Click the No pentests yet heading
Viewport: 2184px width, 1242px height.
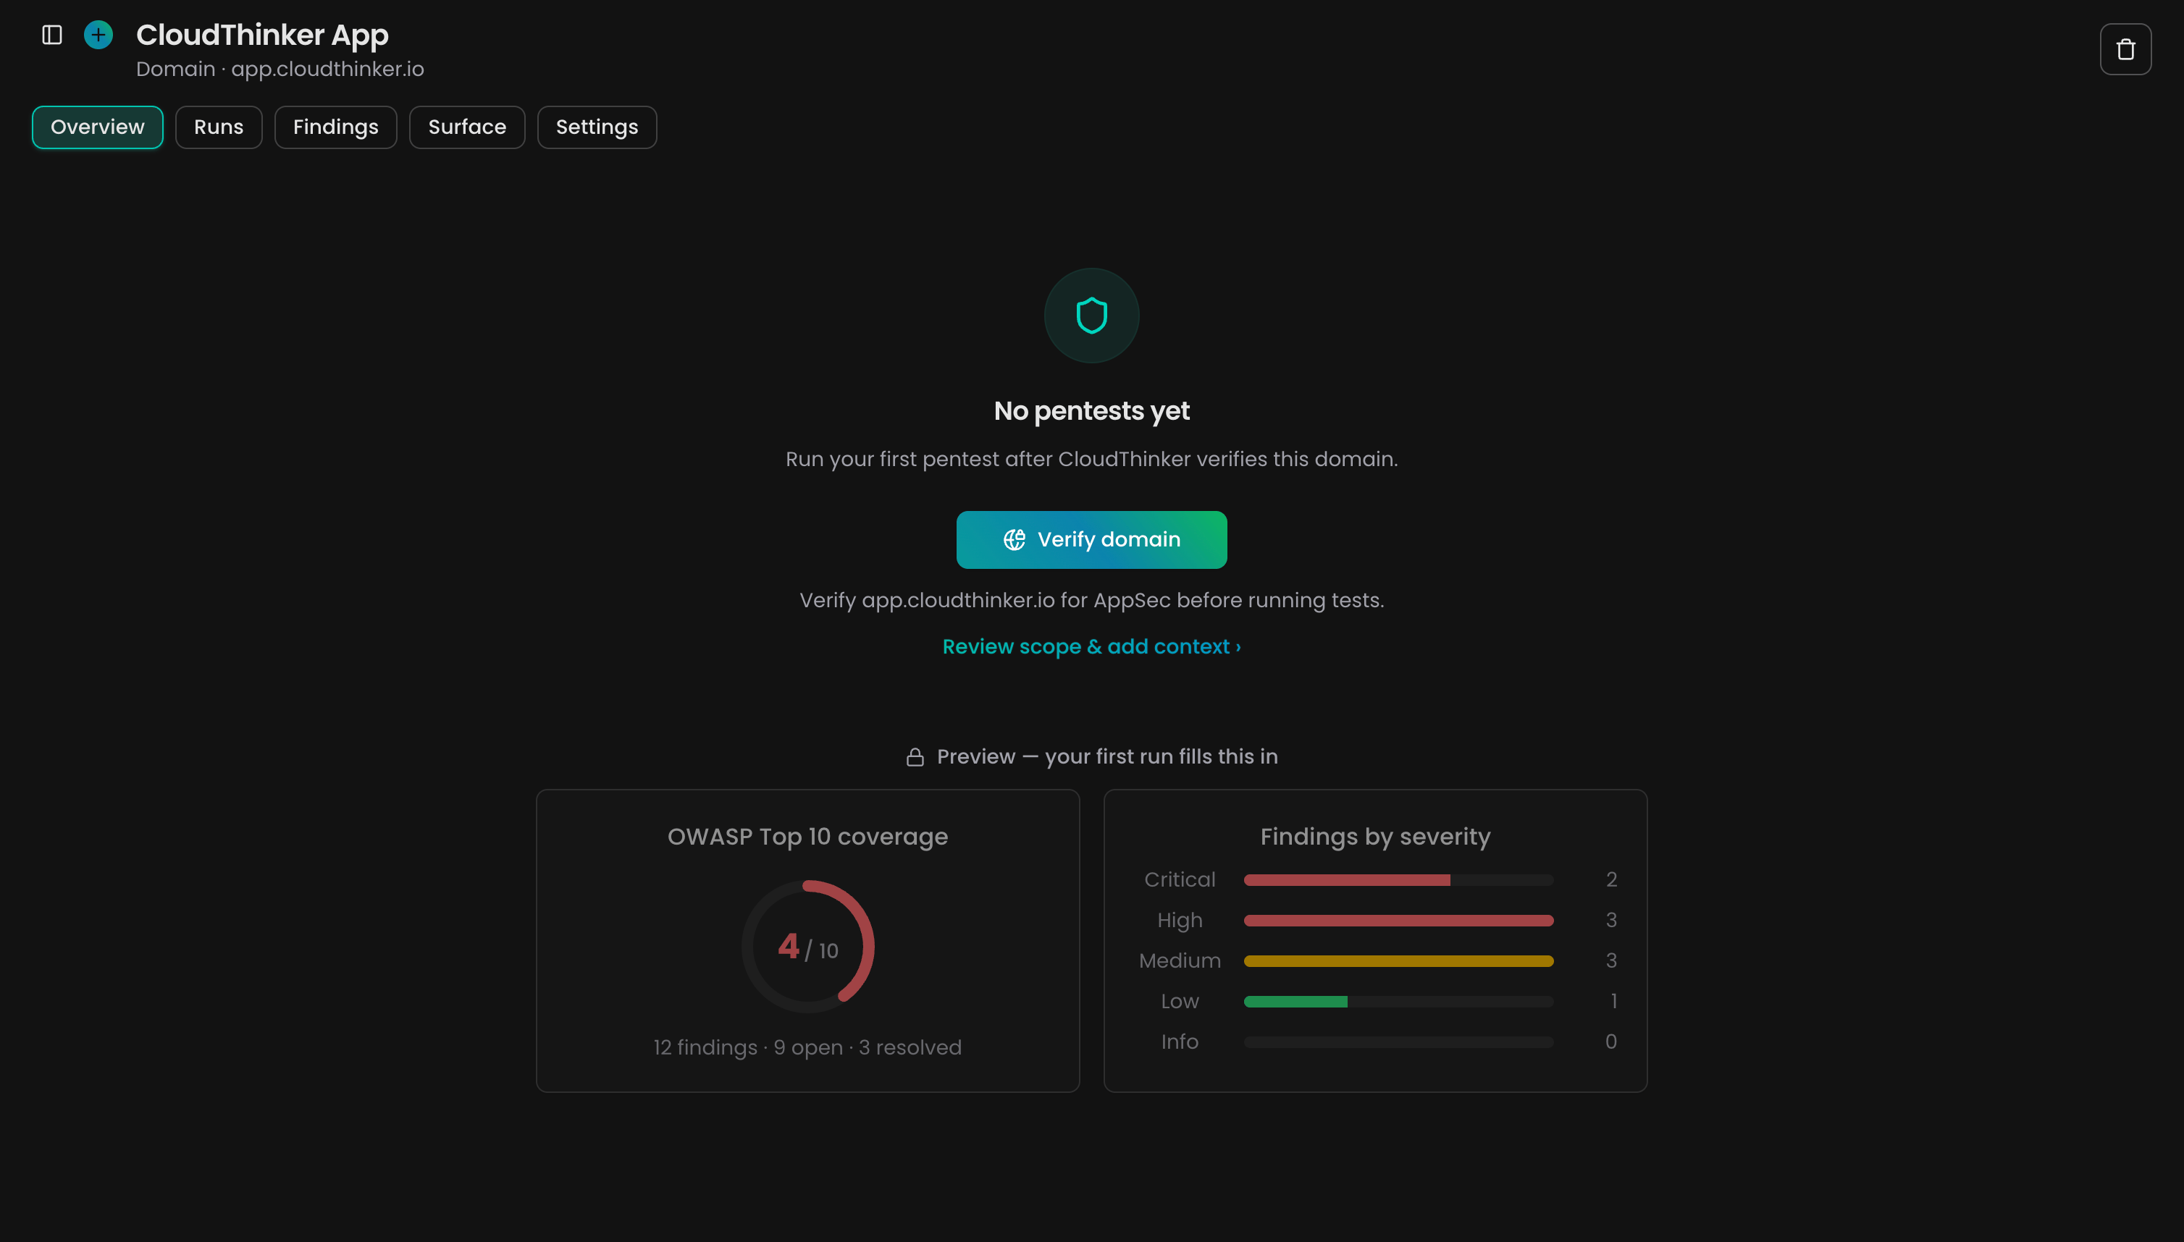click(x=1091, y=411)
